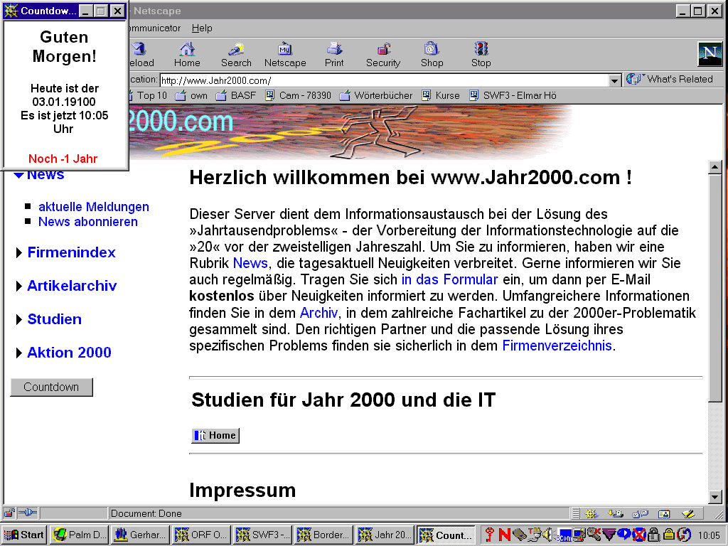
Task: Click the gray padlock tray icon
Action: click(654, 535)
